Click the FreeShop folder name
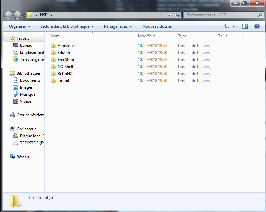Screen dimensions: 266x212 tap(66, 60)
